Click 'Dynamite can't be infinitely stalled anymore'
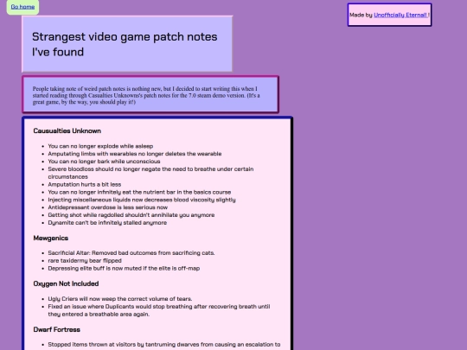467x350 pixels. point(107,223)
